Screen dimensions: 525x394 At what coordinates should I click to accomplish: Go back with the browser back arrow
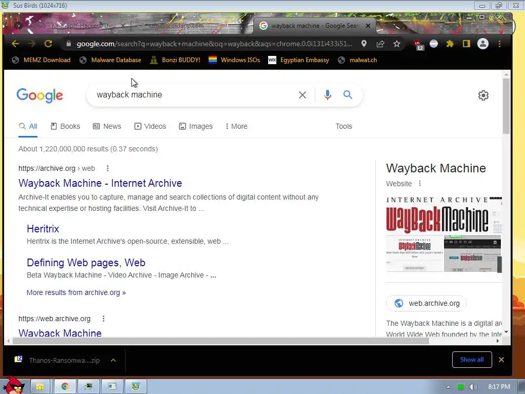pyautogui.click(x=15, y=44)
